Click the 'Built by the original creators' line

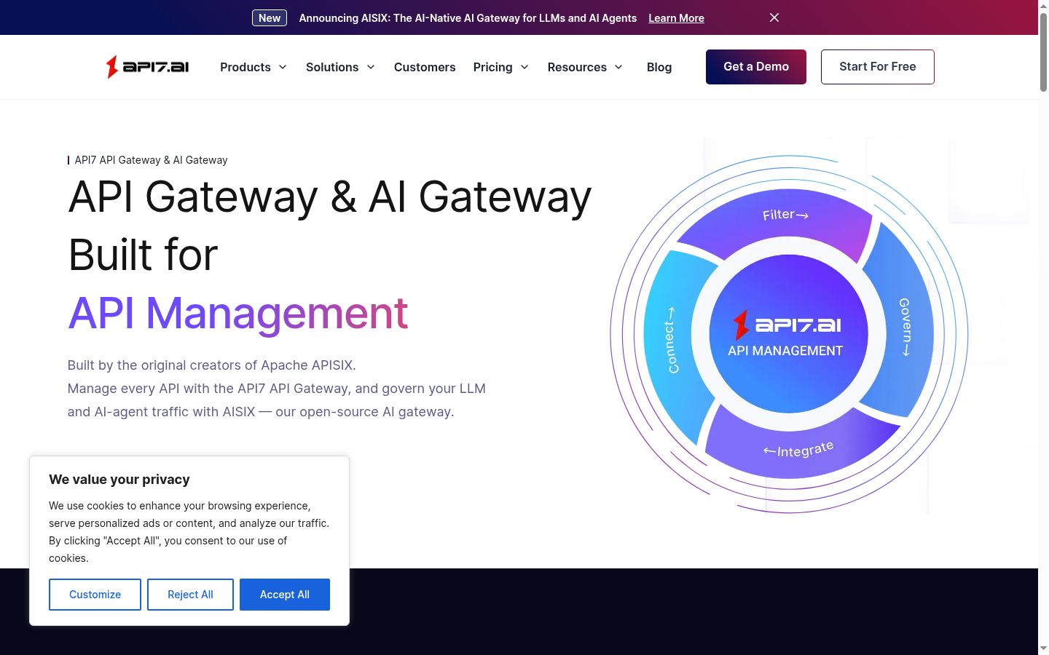[212, 365]
